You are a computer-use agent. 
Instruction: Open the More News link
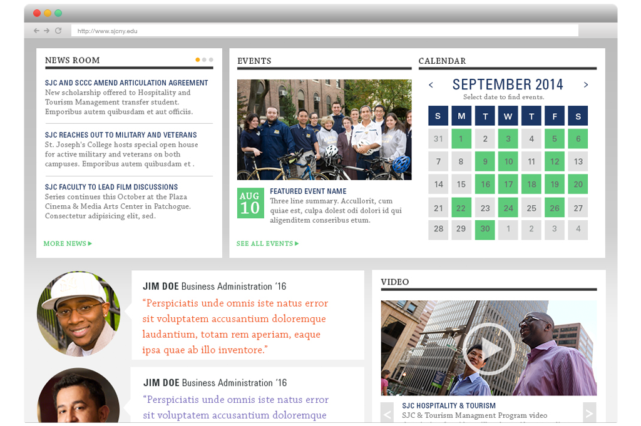(x=67, y=243)
